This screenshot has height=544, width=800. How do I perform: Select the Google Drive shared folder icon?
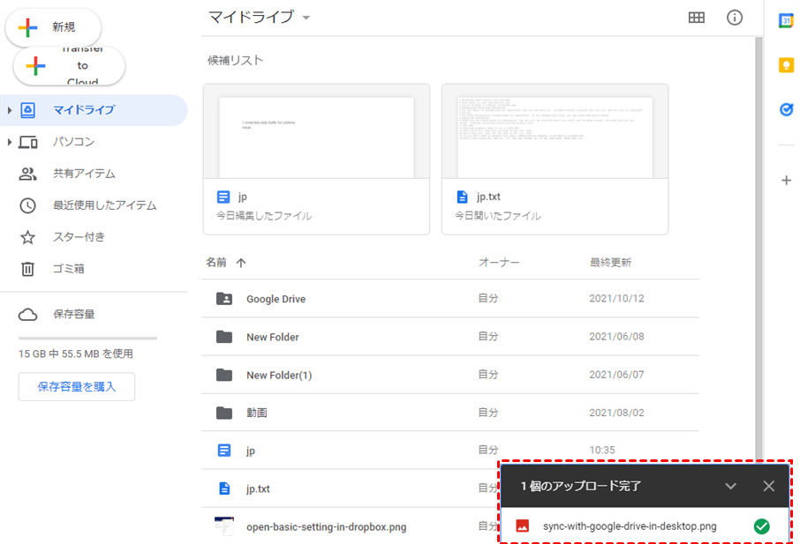224,299
